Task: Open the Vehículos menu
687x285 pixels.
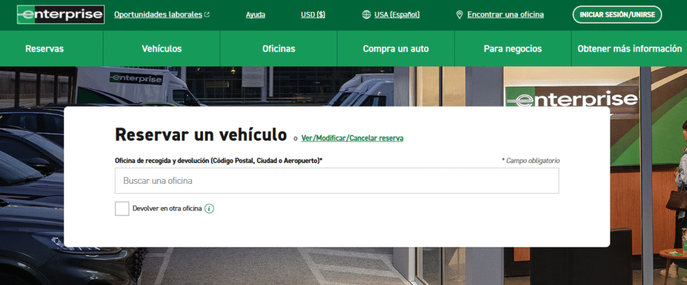Action: coord(162,48)
